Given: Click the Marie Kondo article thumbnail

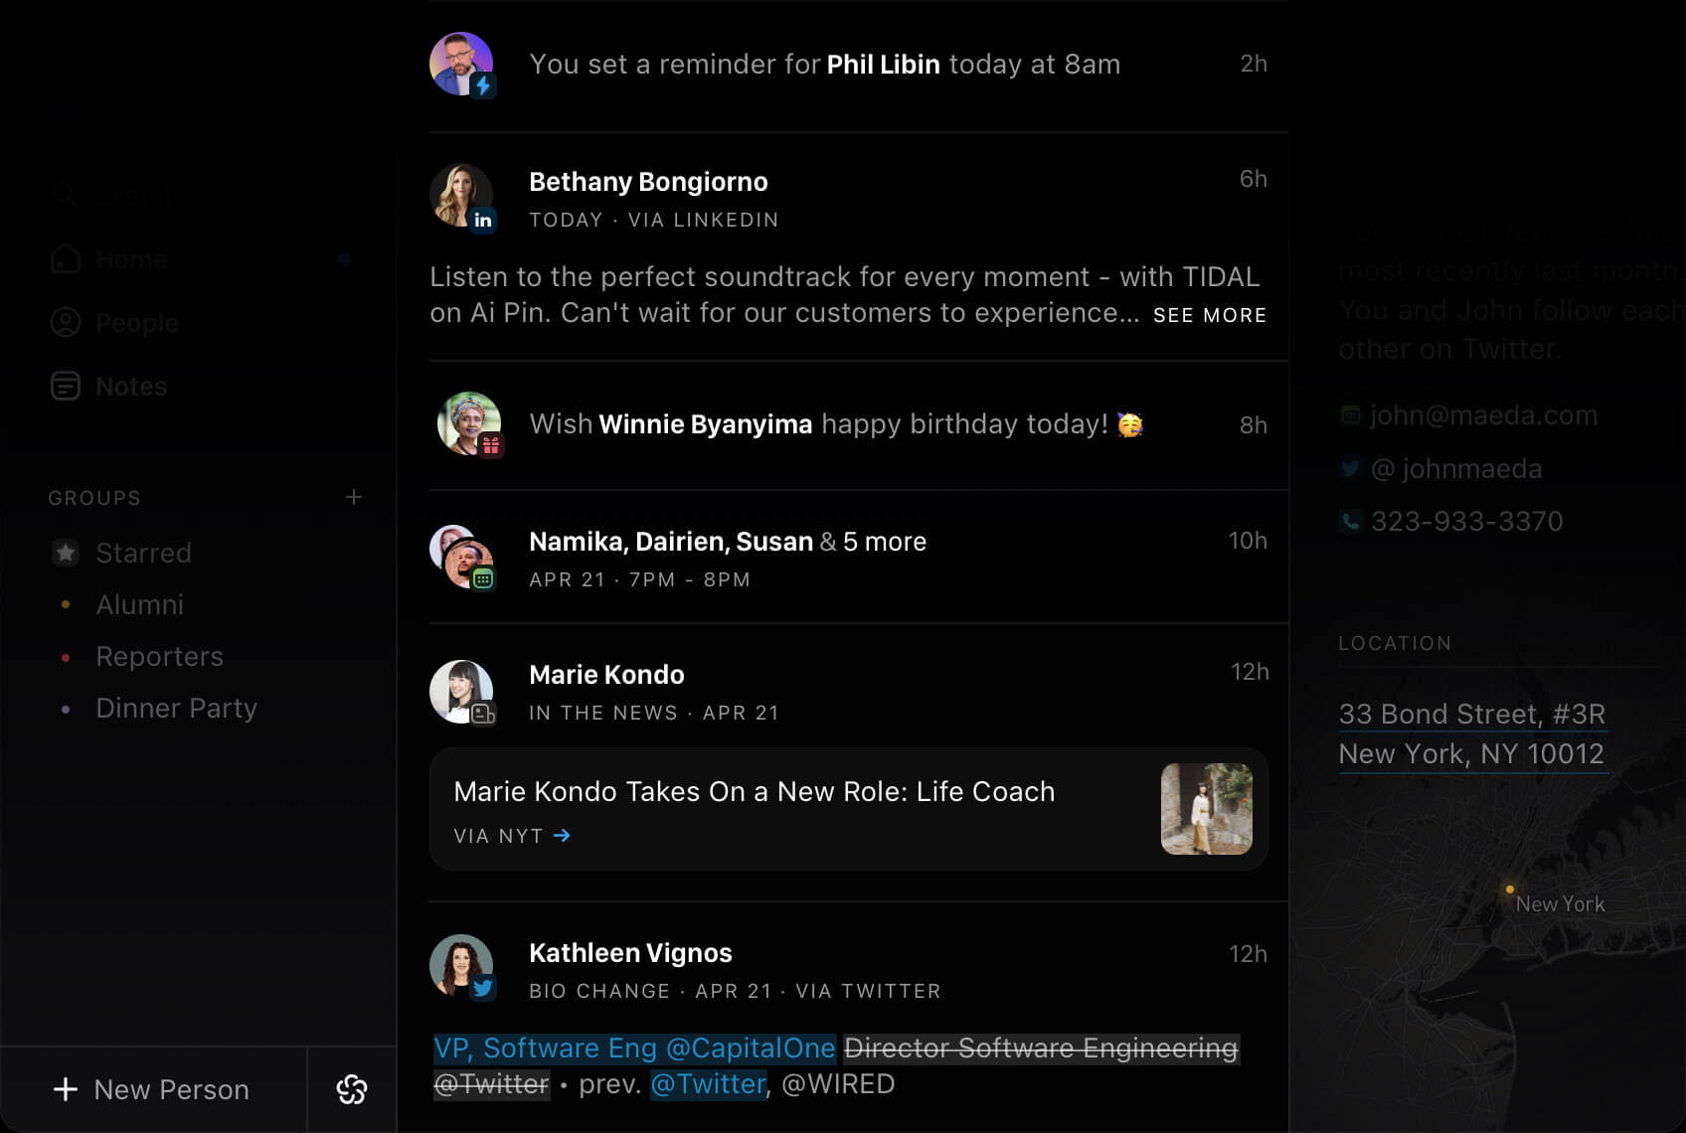Looking at the screenshot, I should click(x=1206, y=809).
